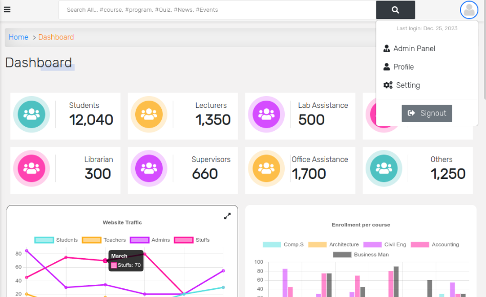Image resolution: width=486 pixels, height=297 pixels.
Task: Toggle the Students series in Website Traffic legend
Action: point(43,240)
